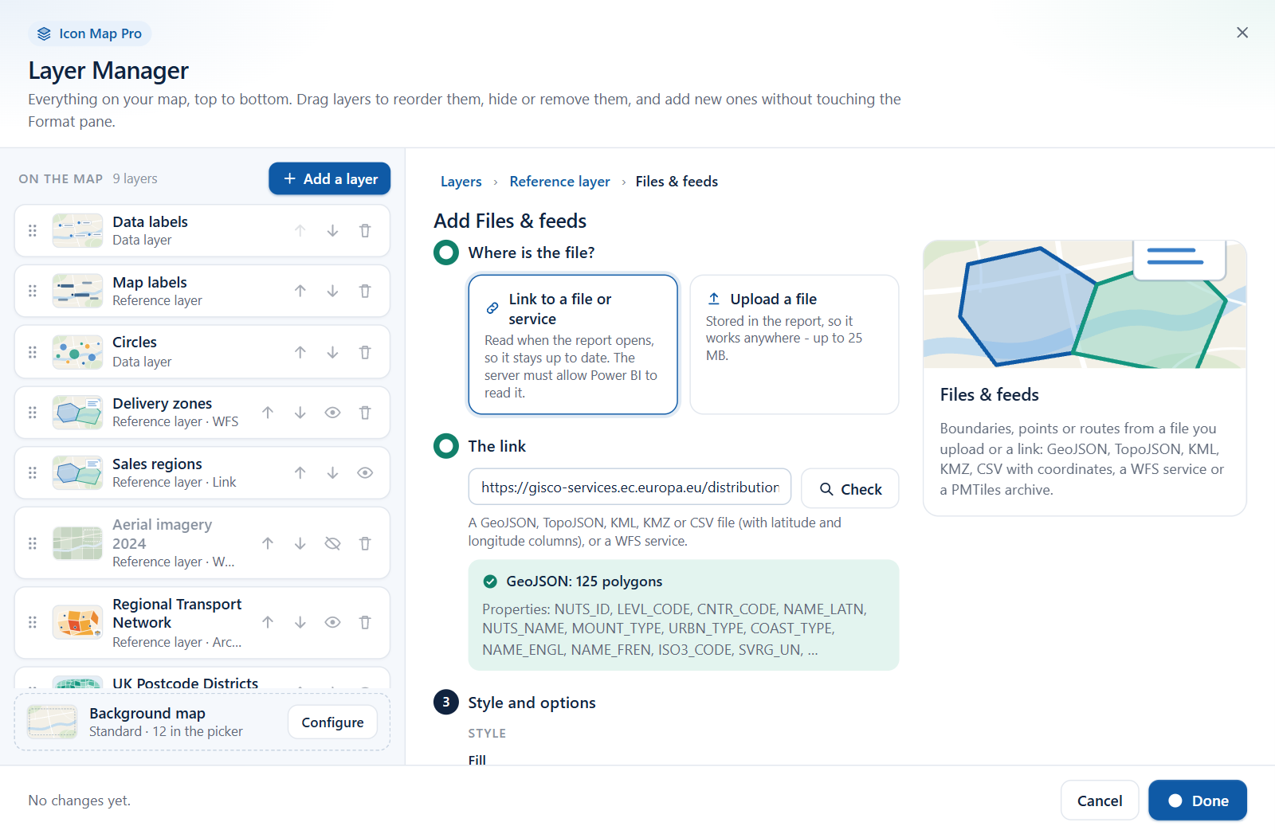The height and width of the screenshot is (834, 1275).
Task: Select the Circles data layer thumbnail
Action: (77, 352)
